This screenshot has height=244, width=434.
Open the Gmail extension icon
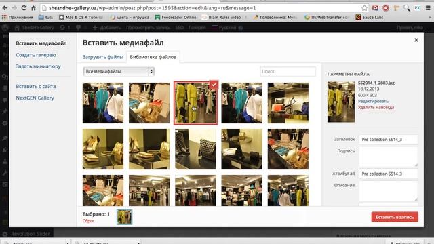point(375,8)
